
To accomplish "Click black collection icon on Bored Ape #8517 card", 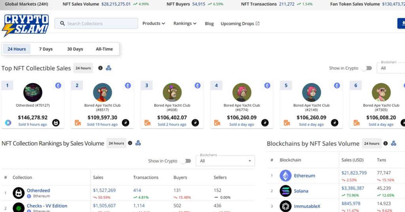I will (125, 123).
